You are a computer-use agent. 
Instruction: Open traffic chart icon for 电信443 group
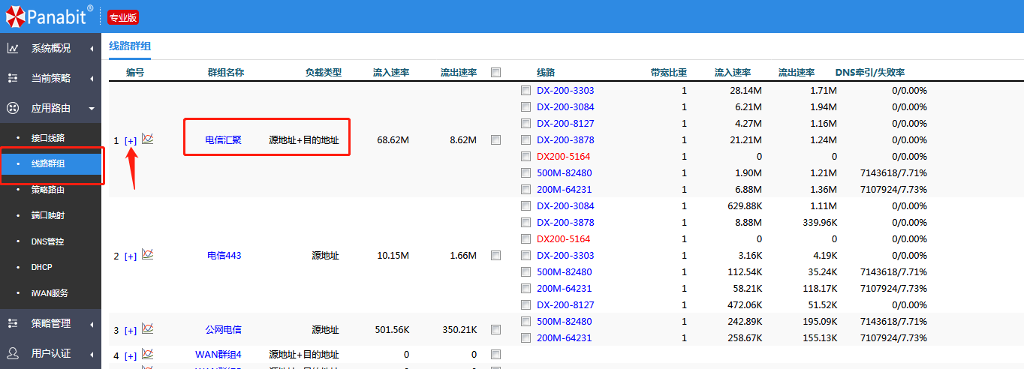[148, 255]
